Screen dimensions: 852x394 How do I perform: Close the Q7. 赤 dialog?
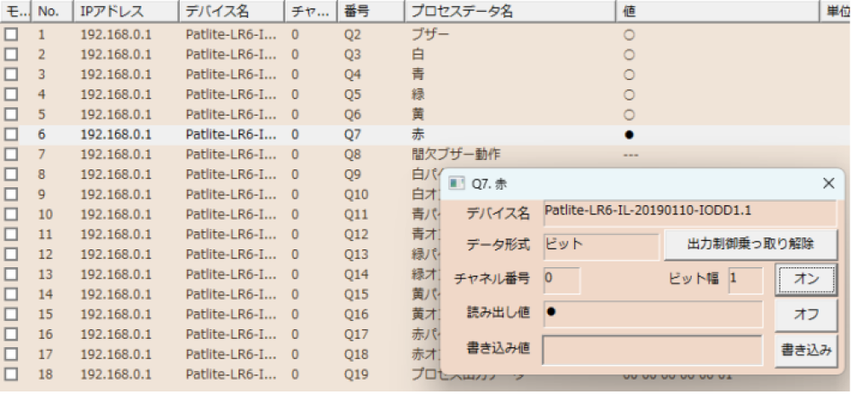(x=827, y=183)
